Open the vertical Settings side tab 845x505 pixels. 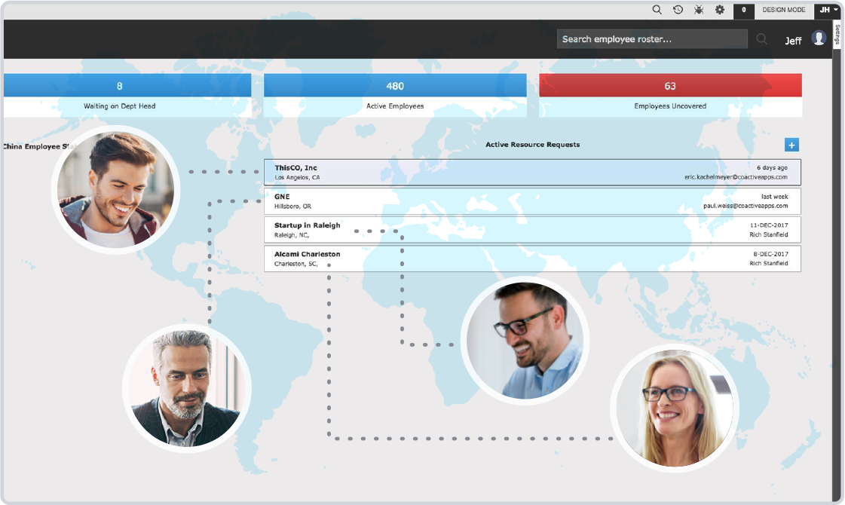pyautogui.click(x=837, y=35)
